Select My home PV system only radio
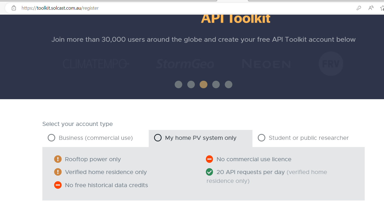384x212 pixels. pyautogui.click(x=158, y=138)
